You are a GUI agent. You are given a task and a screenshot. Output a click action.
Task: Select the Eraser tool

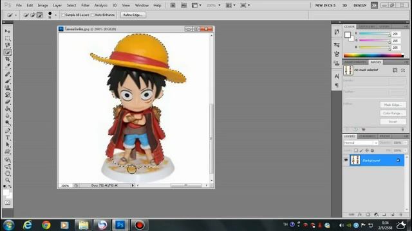8,101
